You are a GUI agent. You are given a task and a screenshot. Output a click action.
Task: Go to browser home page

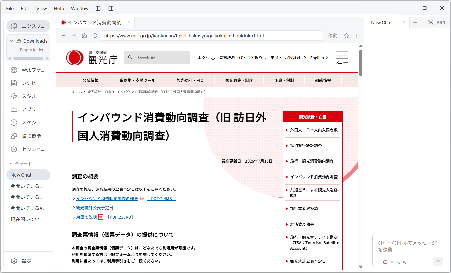click(x=84, y=36)
